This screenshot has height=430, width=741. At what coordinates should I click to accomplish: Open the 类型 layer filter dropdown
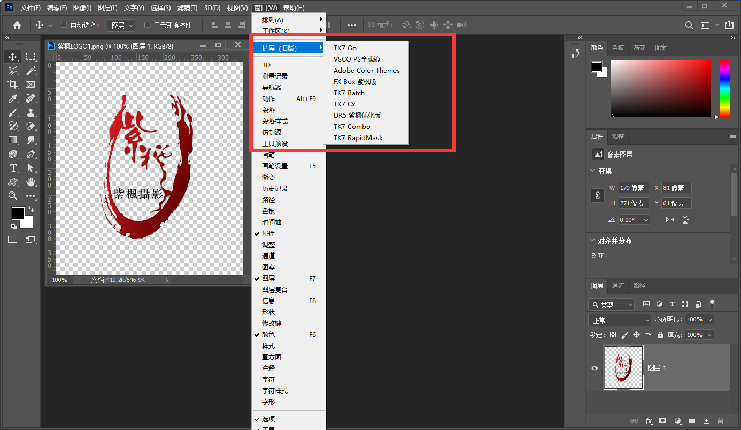click(x=611, y=305)
